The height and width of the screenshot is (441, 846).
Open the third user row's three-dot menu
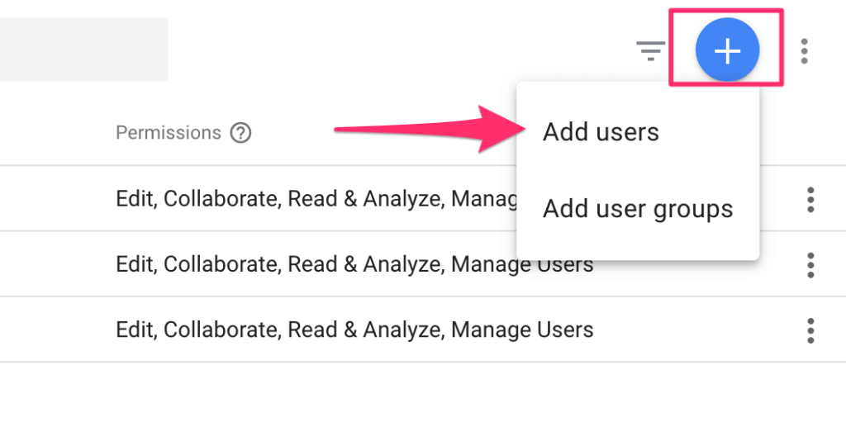[810, 330]
